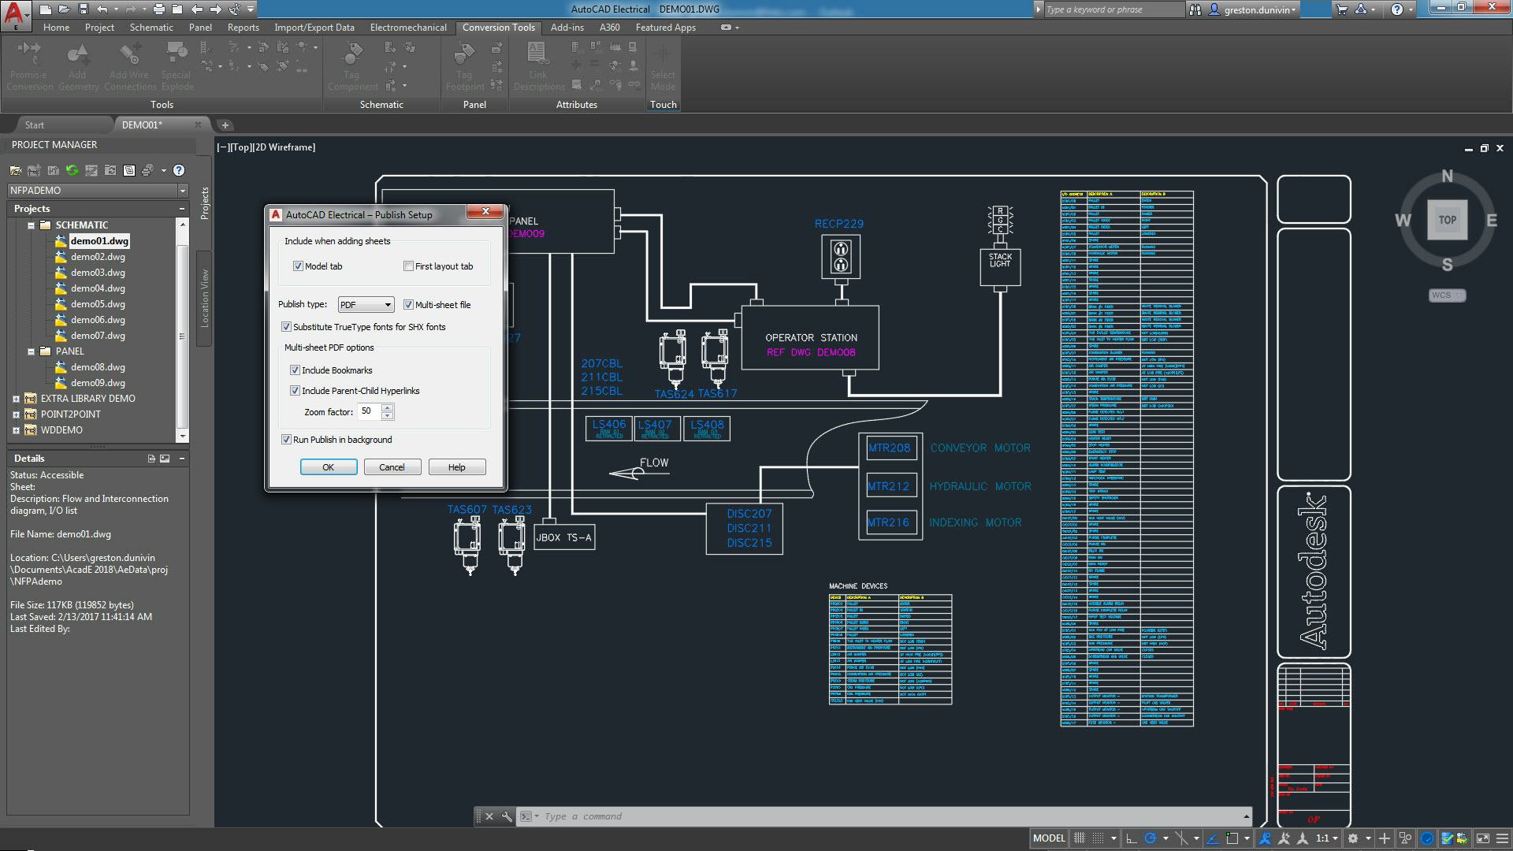The height and width of the screenshot is (851, 1513).
Task: Open the Publish type dropdown
Action: coord(387,304)
